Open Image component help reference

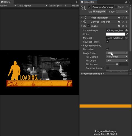tap(119, 26)
